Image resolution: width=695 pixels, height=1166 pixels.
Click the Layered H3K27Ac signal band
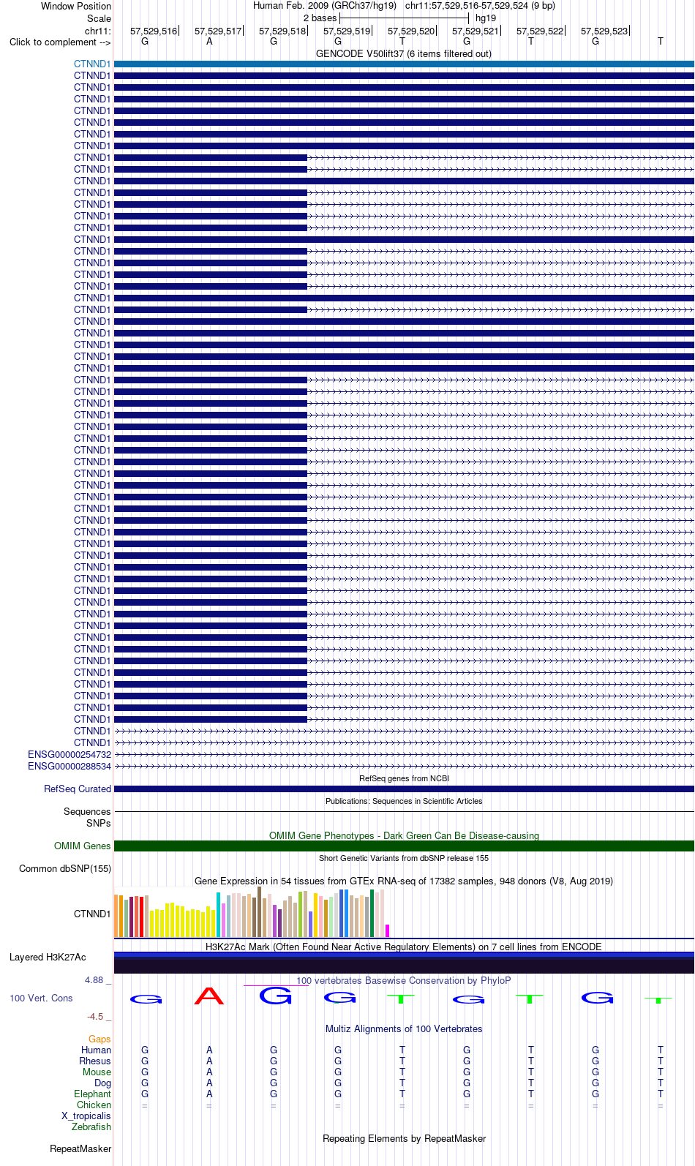(404, 963)
